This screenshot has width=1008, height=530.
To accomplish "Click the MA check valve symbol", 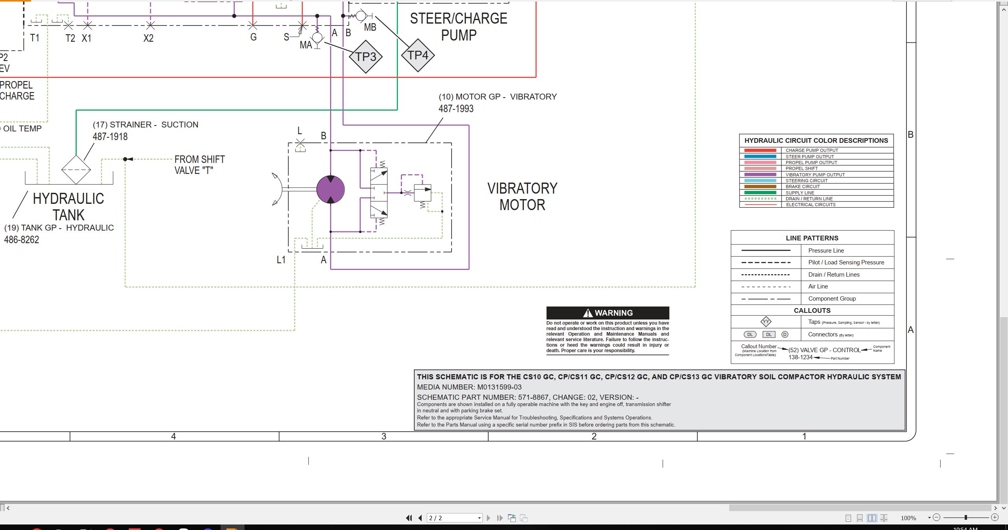I will (317, 38).
